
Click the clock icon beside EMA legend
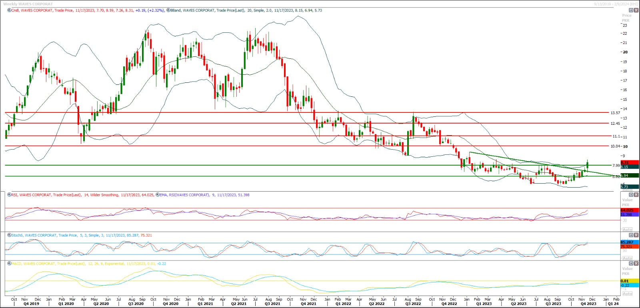tap(157, 195)
